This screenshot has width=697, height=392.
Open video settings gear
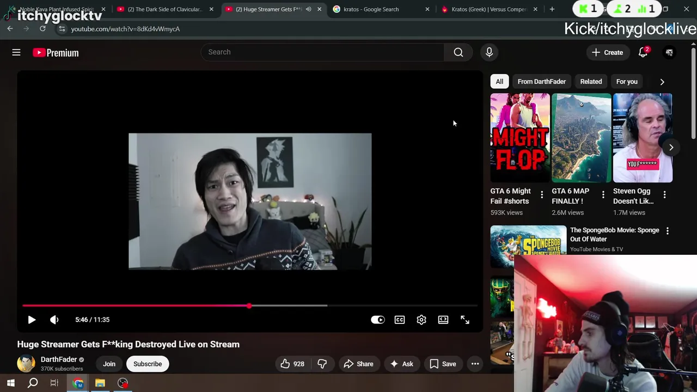[421, 320]
